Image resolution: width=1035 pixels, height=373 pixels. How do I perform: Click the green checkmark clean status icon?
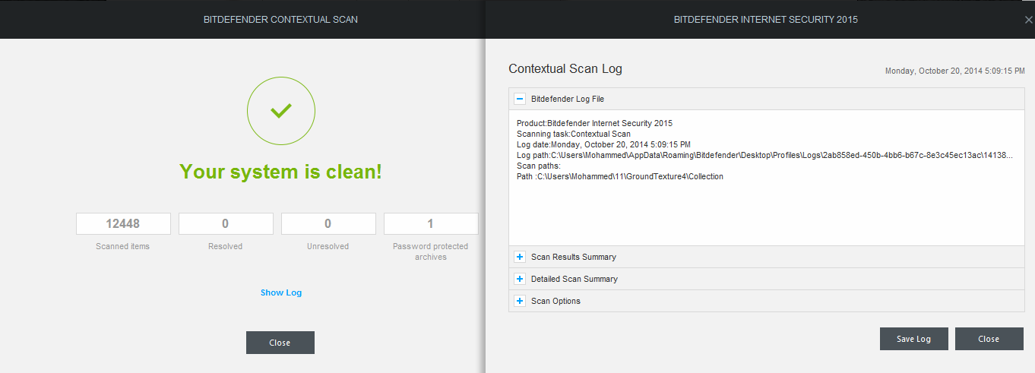[x=281, y=112]
